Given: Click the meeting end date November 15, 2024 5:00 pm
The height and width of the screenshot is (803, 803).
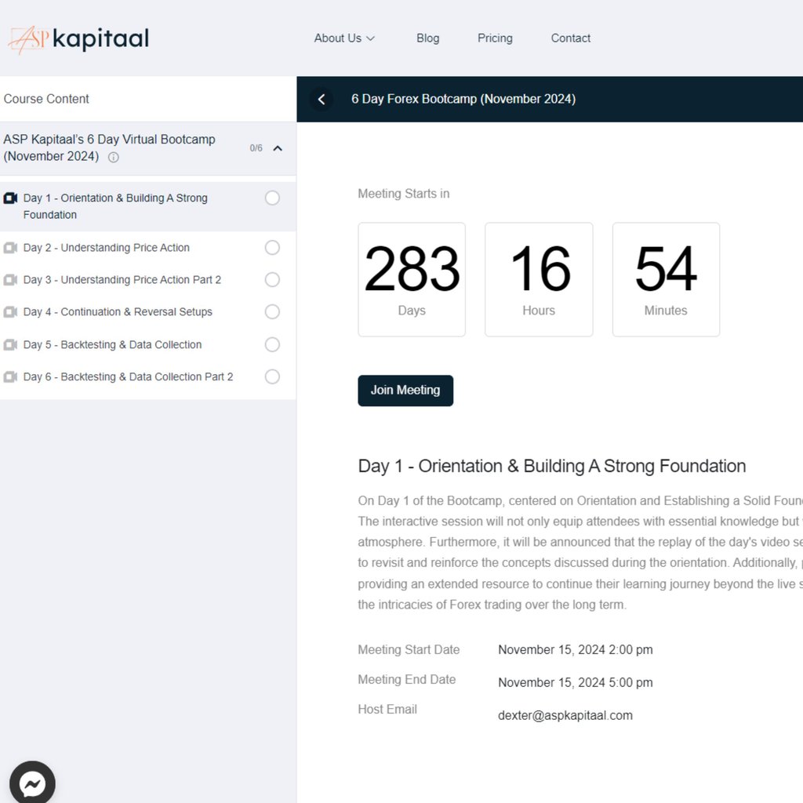Looking at the screenshot, I should coord(575,683).
